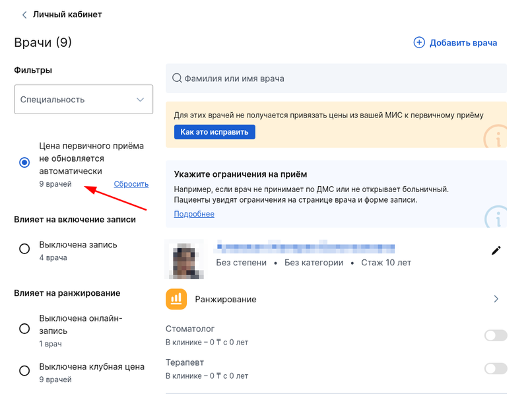
Task: Open the Специальность dropdown
Action: coord(83,100)
